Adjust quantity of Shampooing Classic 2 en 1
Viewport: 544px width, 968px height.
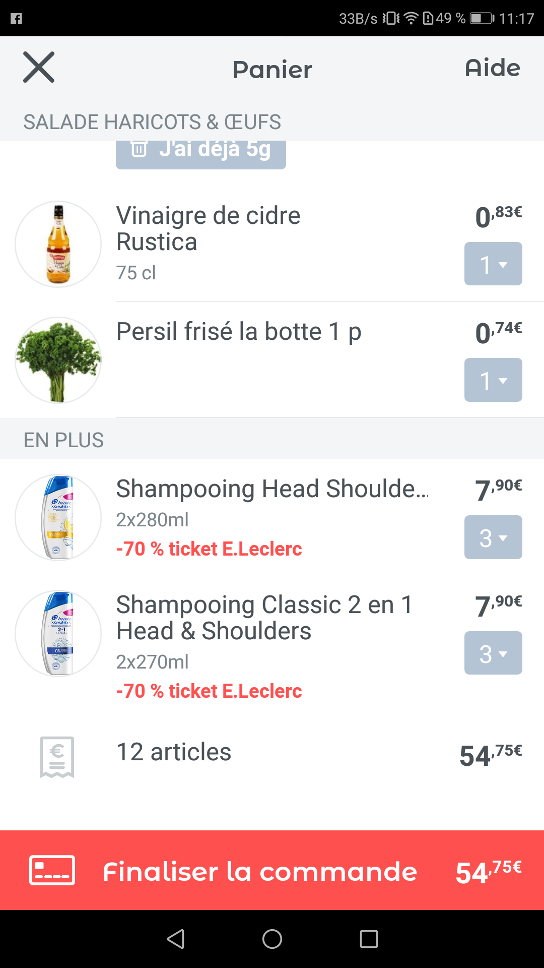tap(493, 653)
